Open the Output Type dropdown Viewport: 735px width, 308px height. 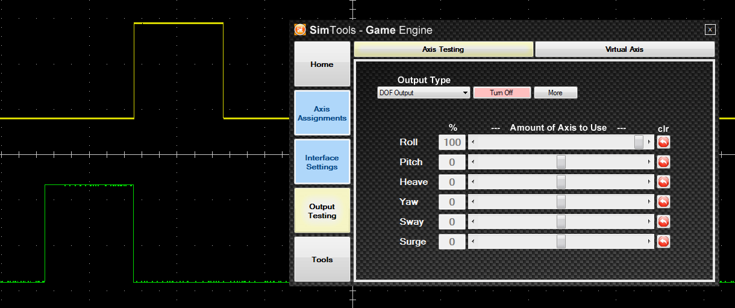423,93
